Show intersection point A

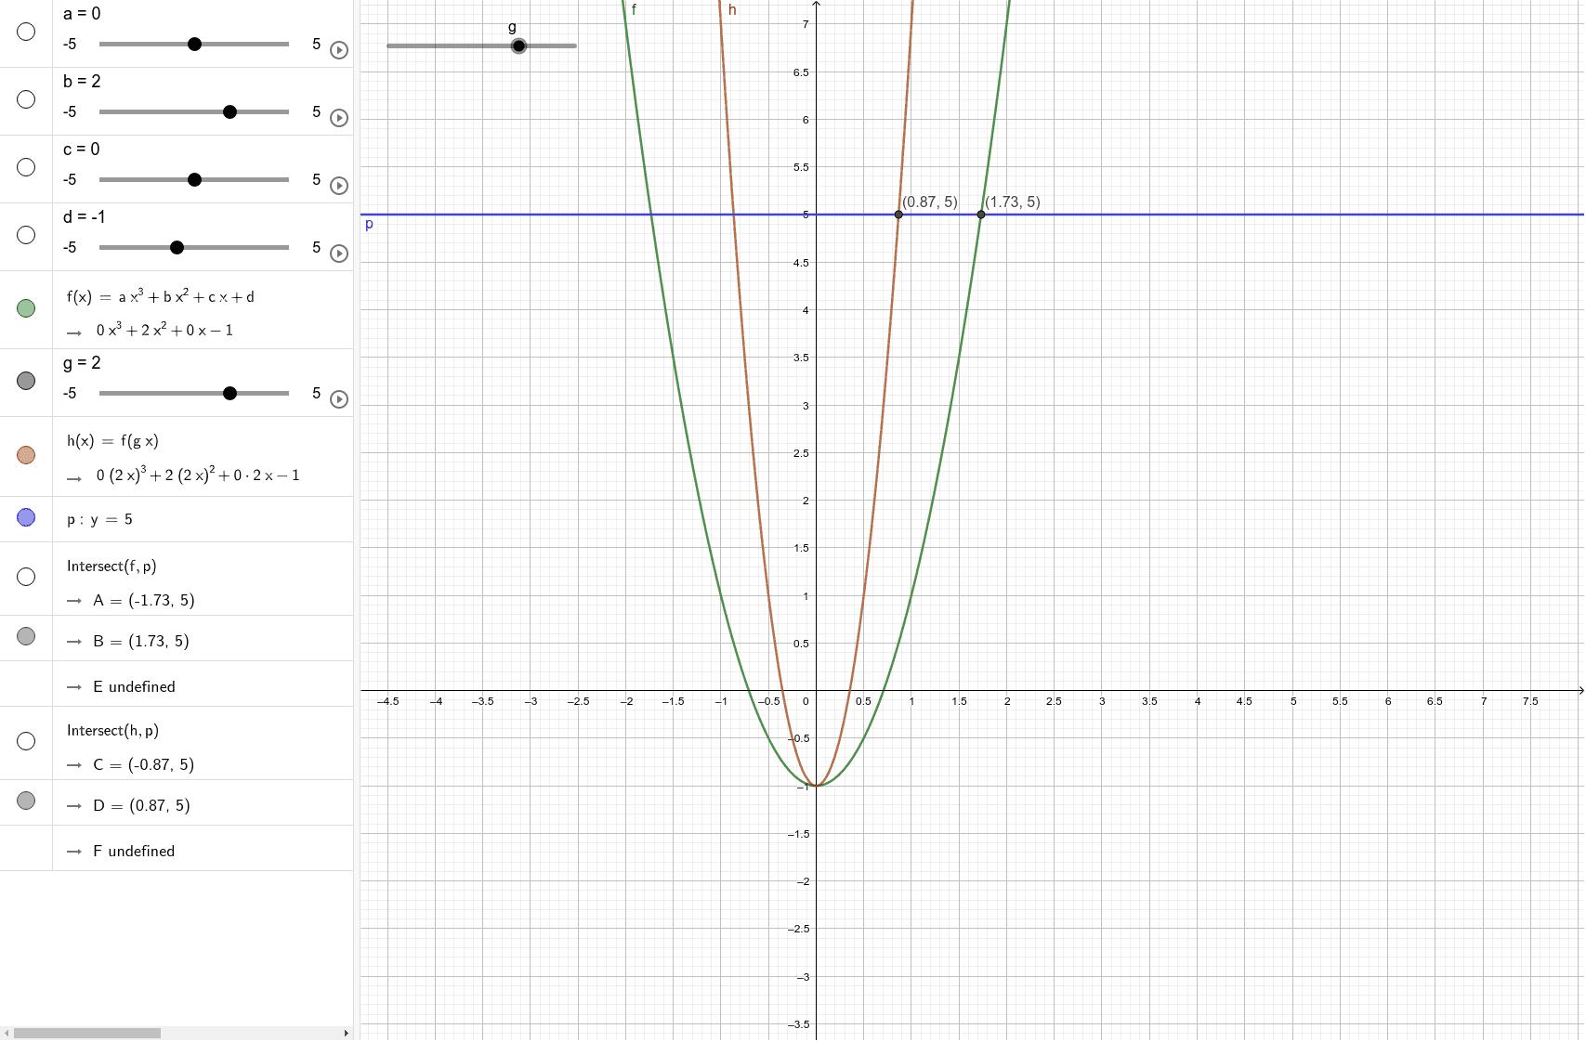26,577
